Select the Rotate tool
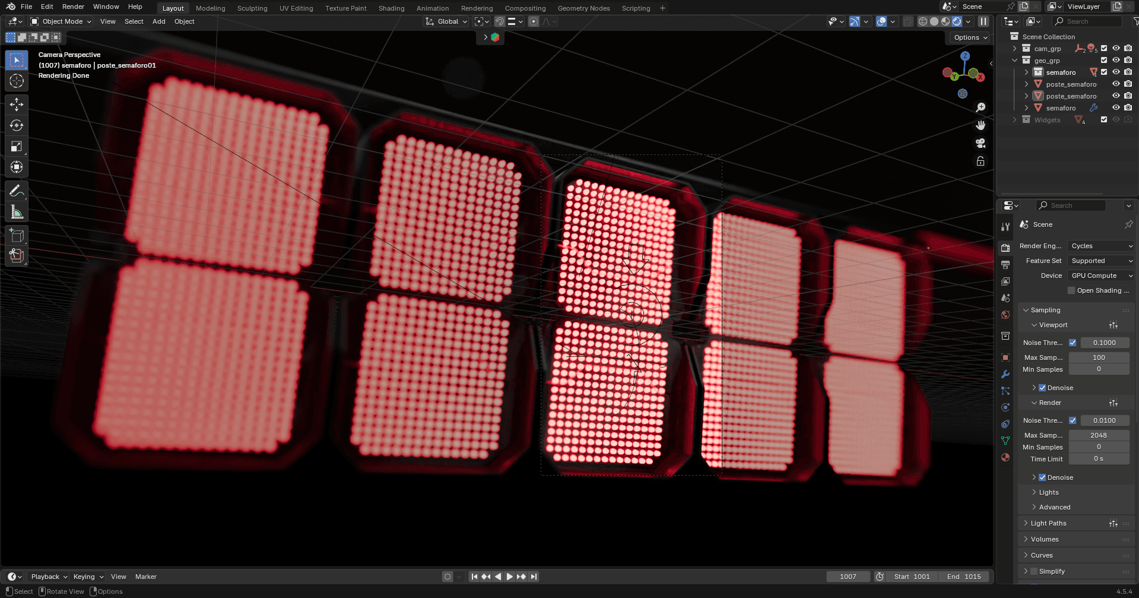Image resolution: width=1139 pixels, height=598 pixels. 17,125
